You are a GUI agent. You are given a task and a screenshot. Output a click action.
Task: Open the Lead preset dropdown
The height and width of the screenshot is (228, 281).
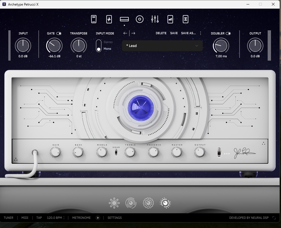tap(162, 46)
